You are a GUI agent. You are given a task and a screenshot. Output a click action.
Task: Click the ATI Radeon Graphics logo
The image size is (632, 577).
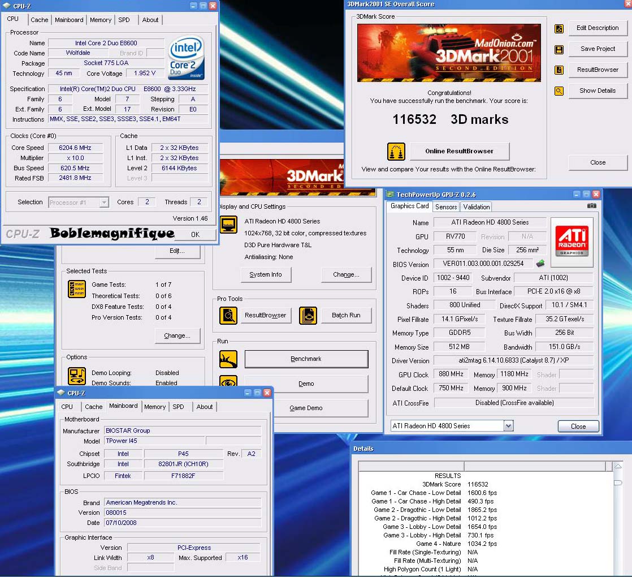point(572,242)
